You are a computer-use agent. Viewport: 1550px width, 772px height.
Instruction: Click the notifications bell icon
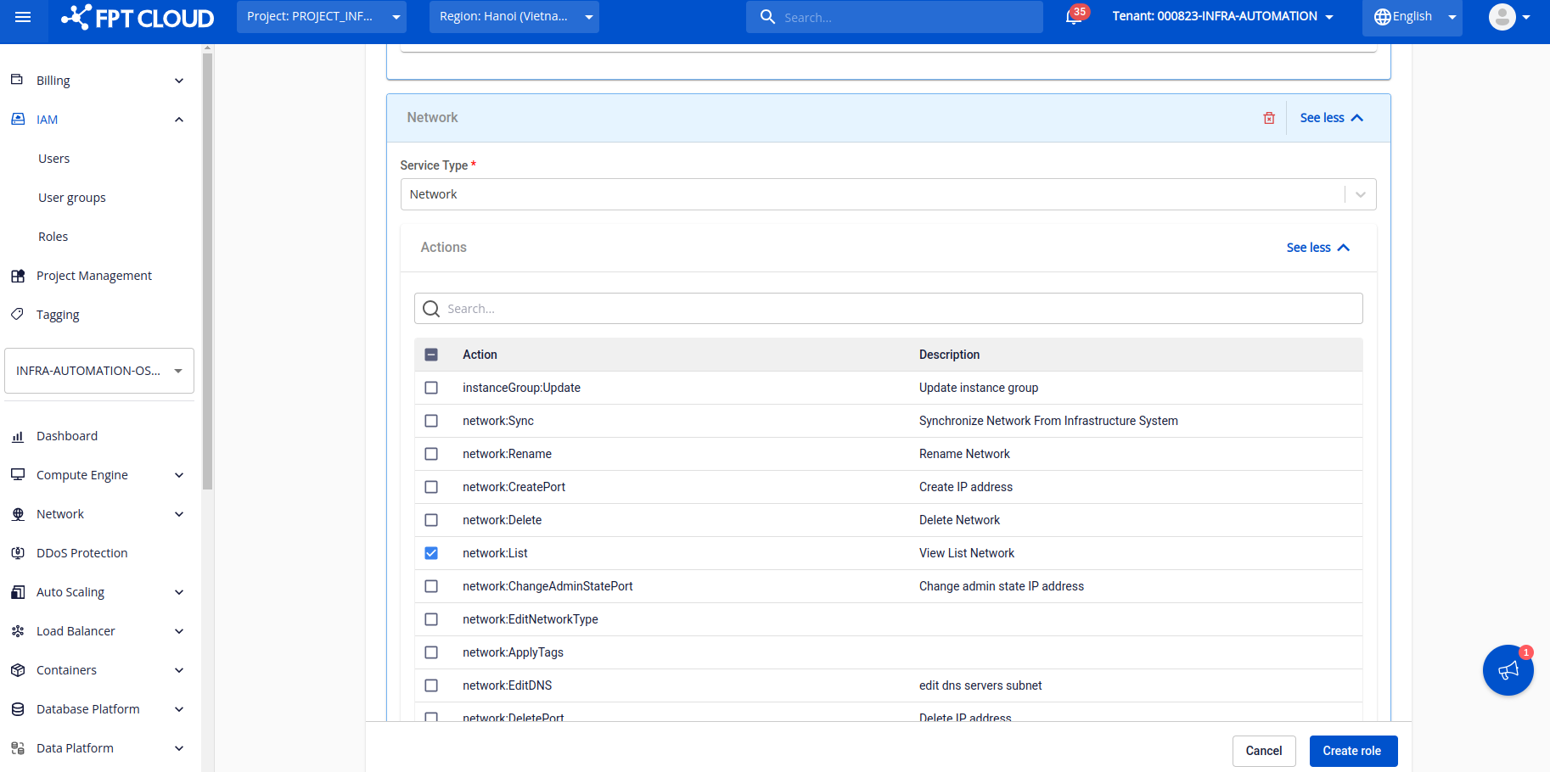click(1073, 17)
